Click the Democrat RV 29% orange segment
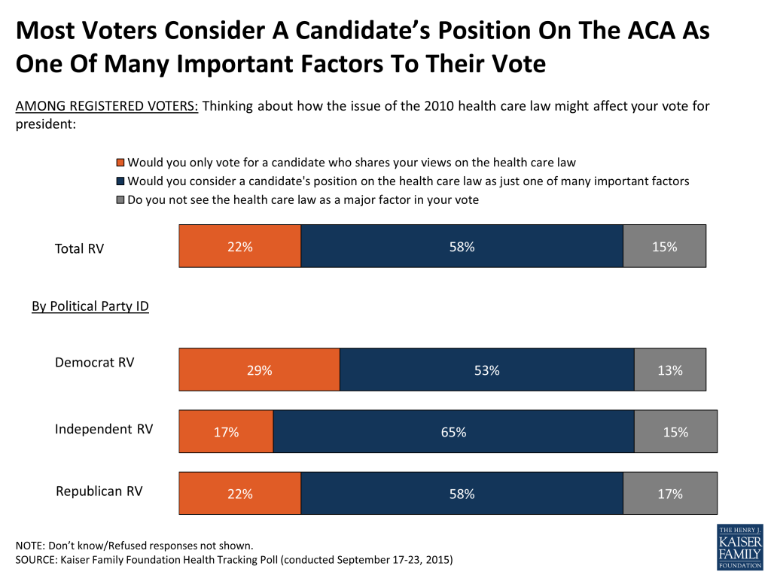Screen dimensions: 771x578 point(259,370)
